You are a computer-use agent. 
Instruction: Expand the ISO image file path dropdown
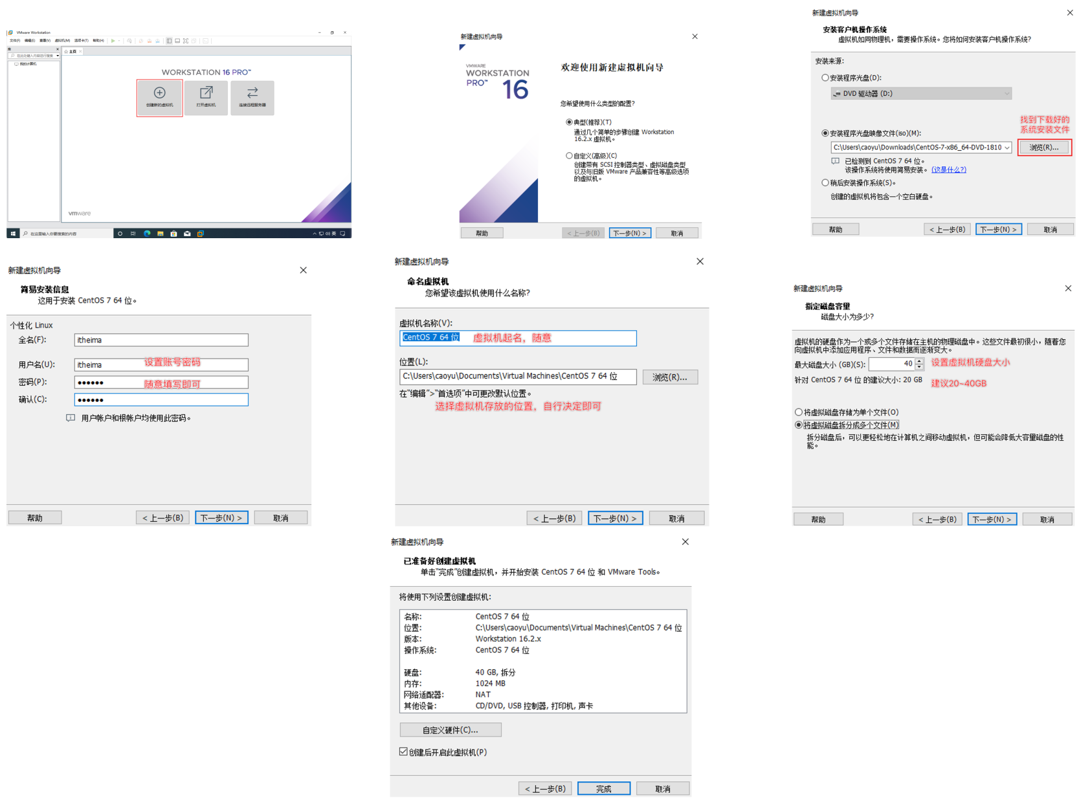pyautogui.click(x=1007, y=148)
